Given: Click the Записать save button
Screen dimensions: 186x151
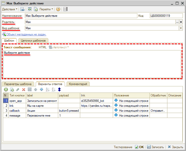Looking at the screenshot, I should [155, 147].
